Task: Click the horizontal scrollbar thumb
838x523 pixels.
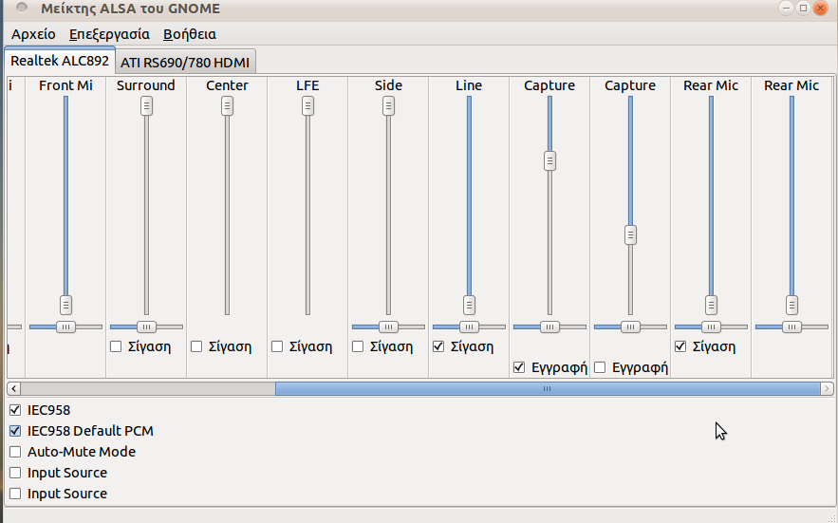Action: tap(547, 388)
